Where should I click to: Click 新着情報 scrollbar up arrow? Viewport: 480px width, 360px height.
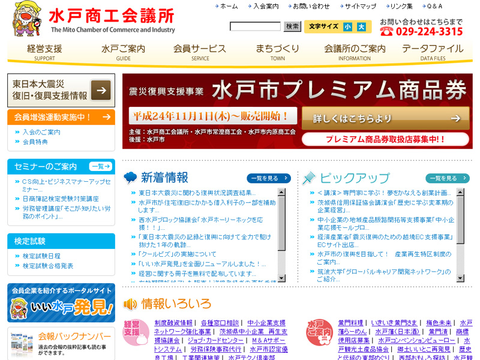(281, 192)
